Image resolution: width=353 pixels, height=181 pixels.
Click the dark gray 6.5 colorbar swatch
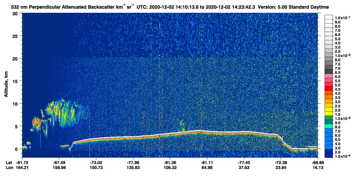click(x=329, y=72)
